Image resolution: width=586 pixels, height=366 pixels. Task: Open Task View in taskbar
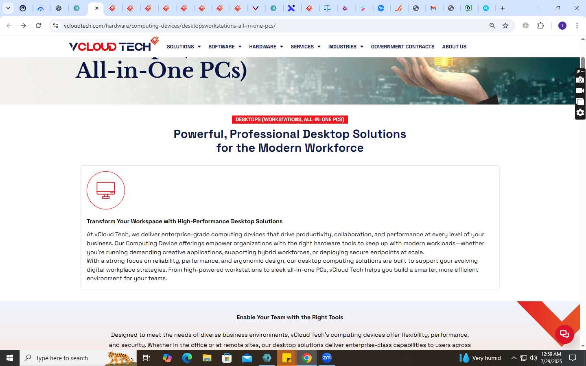(146, 358)
